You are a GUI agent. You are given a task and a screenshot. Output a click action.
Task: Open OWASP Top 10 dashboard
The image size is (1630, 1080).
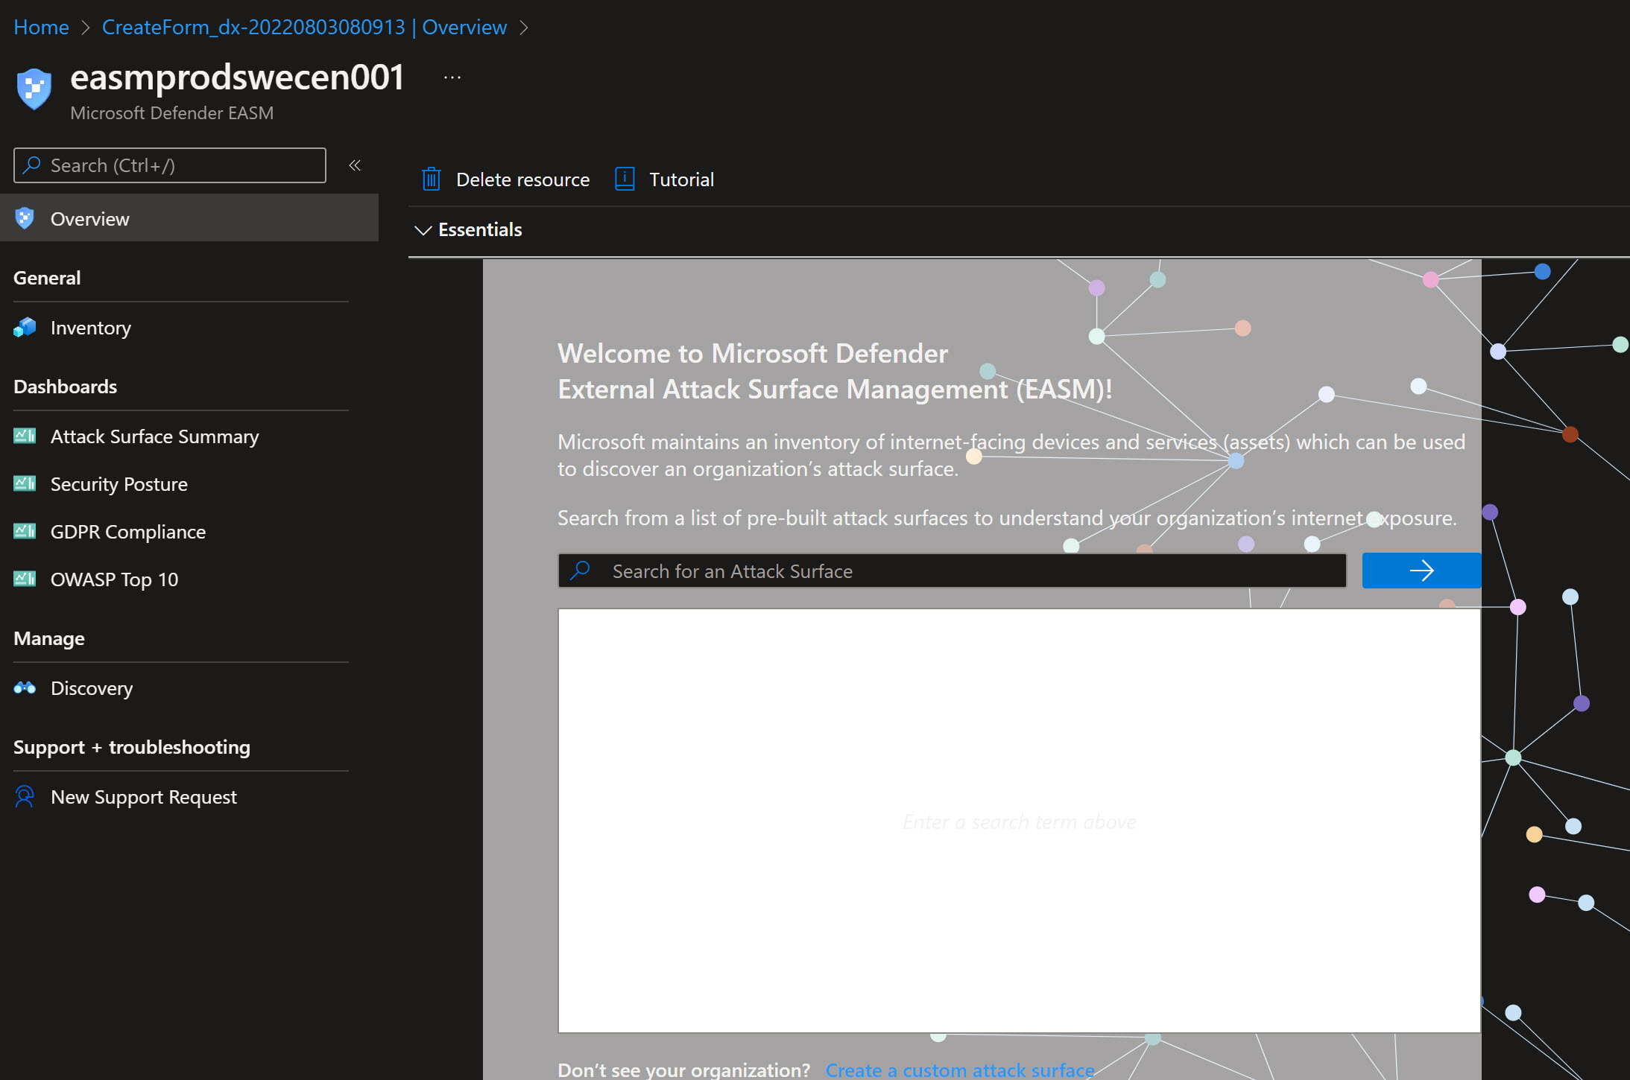pyautogui.click(x=114, y=579)
